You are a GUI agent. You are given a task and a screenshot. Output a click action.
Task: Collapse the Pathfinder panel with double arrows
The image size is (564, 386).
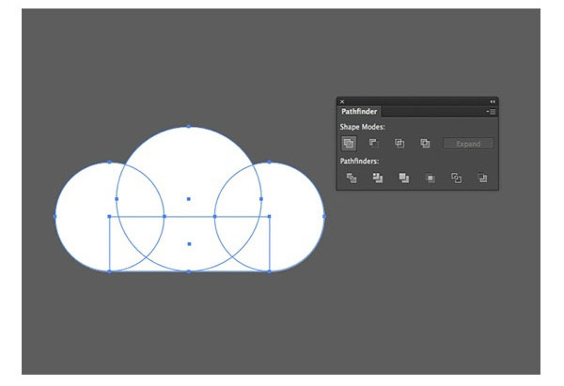click(493, 101)
